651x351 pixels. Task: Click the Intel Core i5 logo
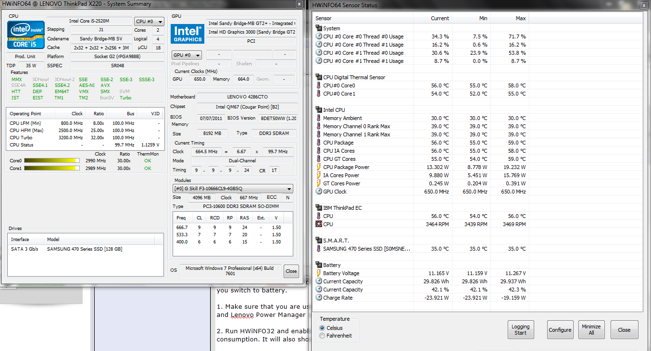coord(26,35)
